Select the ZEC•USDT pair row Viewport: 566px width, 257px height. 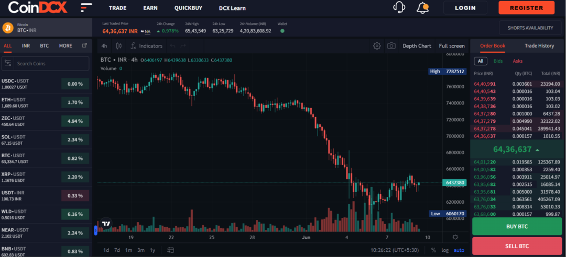pos(46,121)
